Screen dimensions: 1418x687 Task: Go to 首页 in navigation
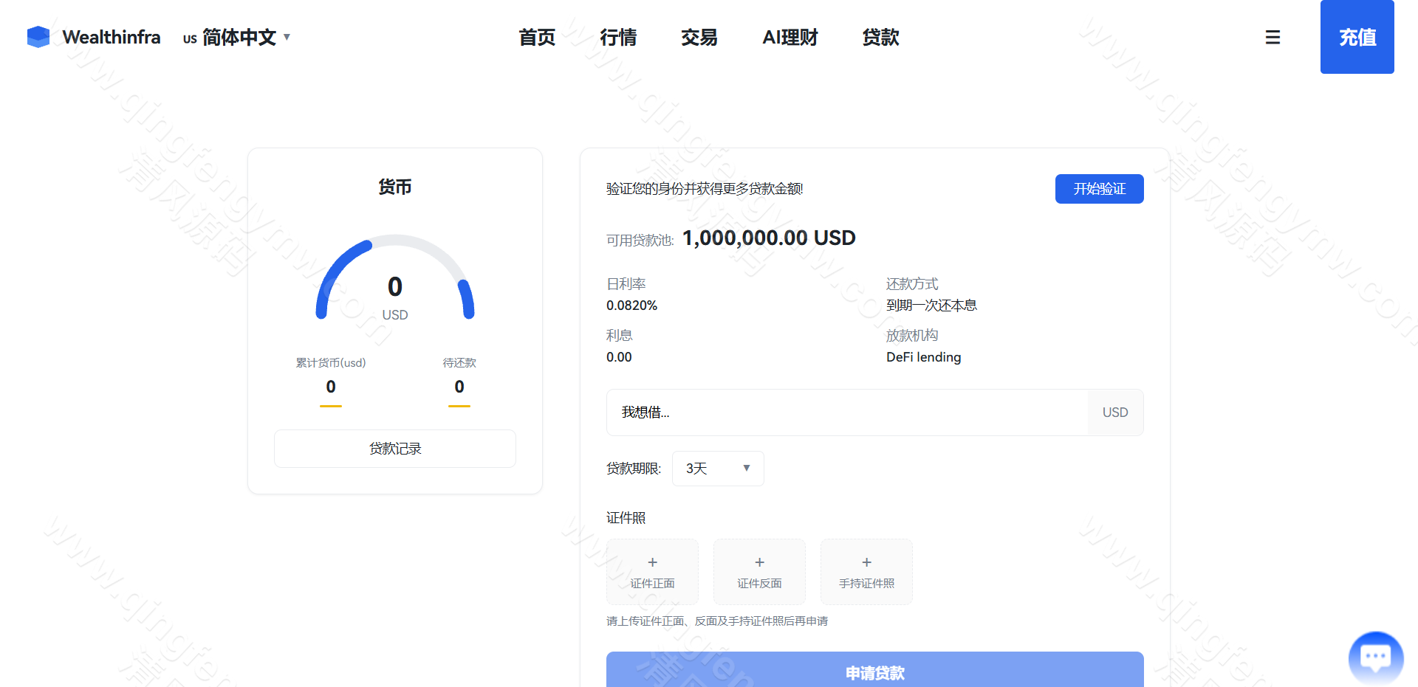point(537,37)
